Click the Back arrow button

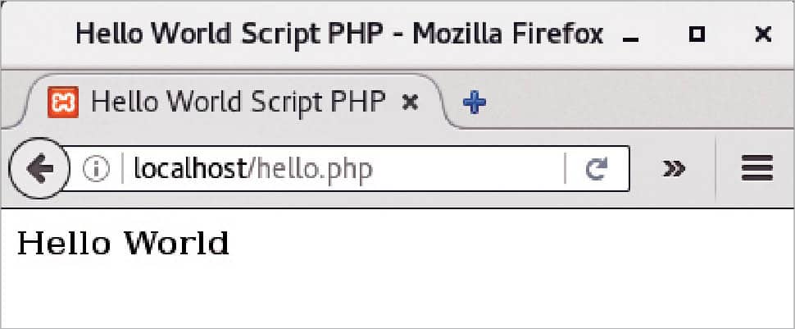point(38,169)
